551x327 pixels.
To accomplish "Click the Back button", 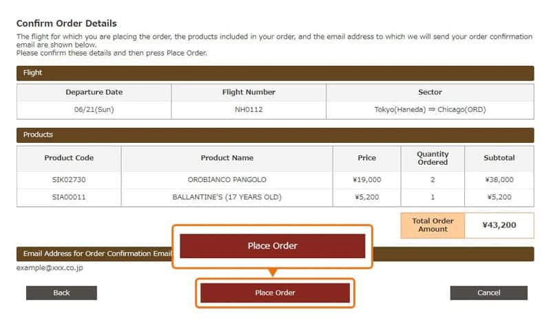I will point(61,293).
